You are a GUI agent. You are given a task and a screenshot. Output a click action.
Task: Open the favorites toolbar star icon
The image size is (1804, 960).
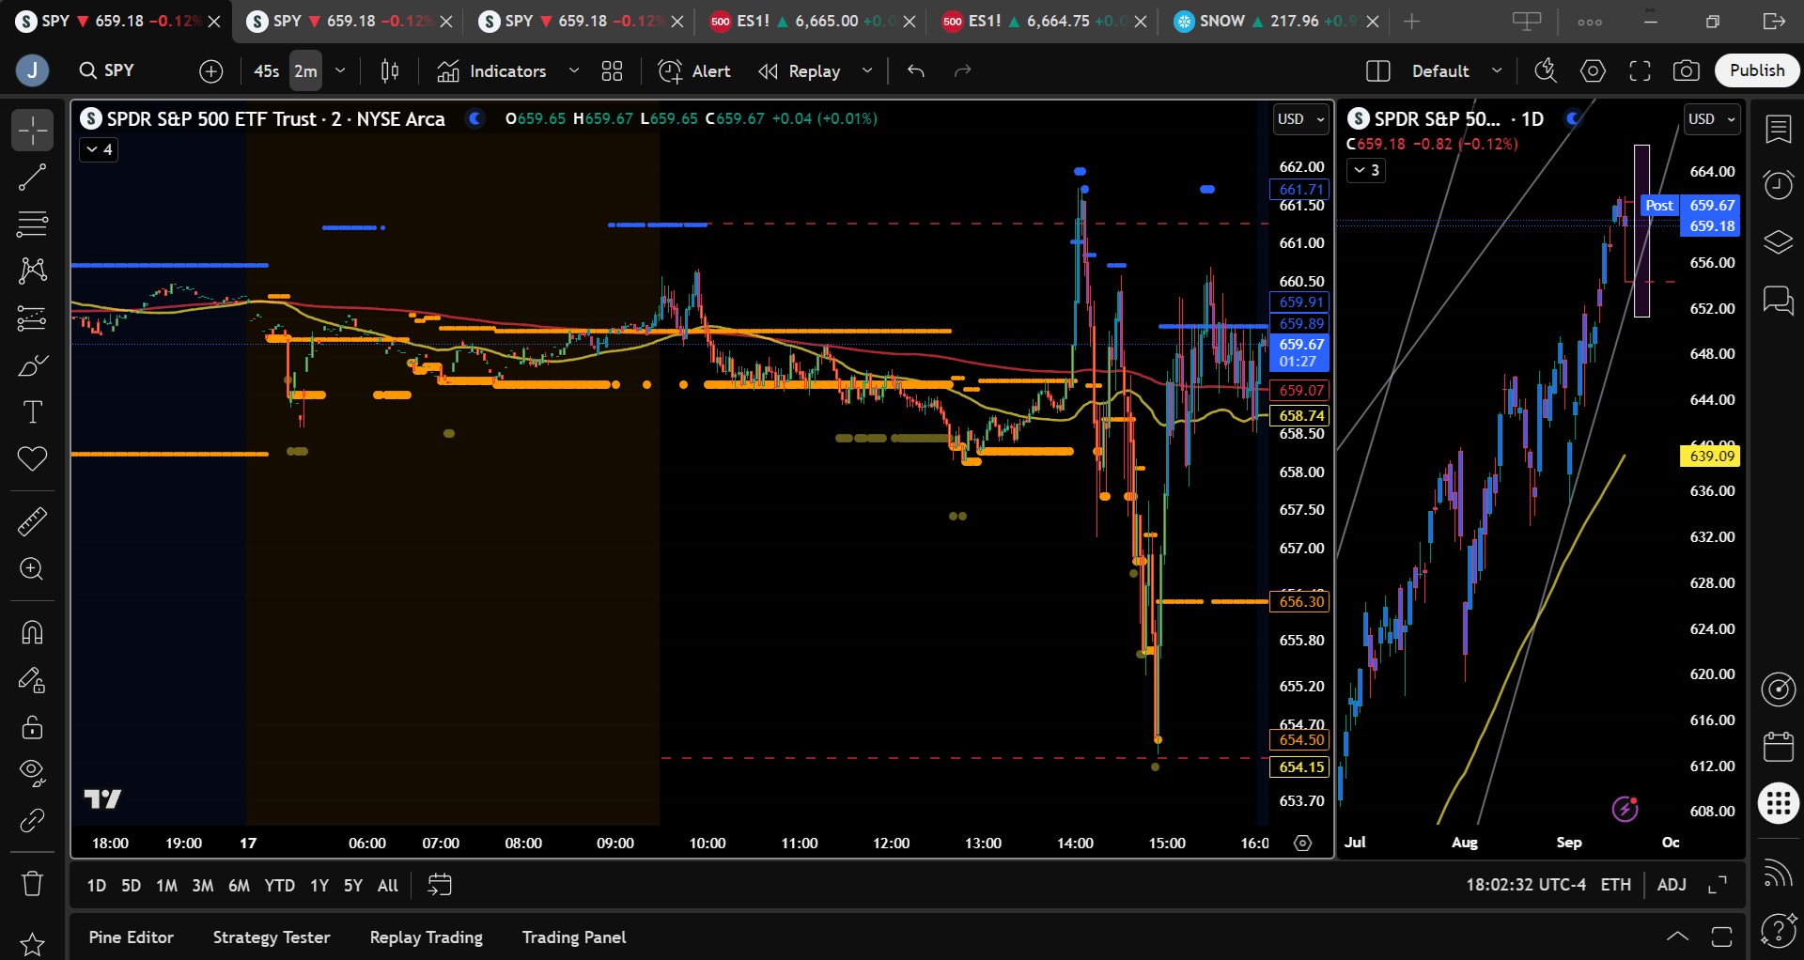click(x=32, y=944)
